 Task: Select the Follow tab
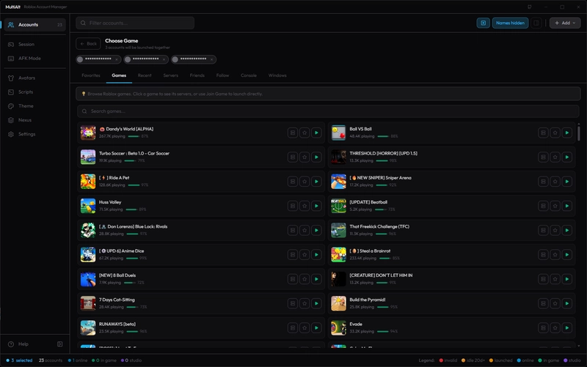(x=222, y=75)
